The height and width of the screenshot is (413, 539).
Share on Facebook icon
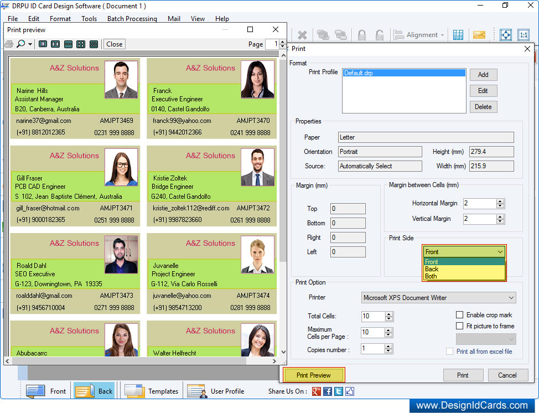(327, 391)
